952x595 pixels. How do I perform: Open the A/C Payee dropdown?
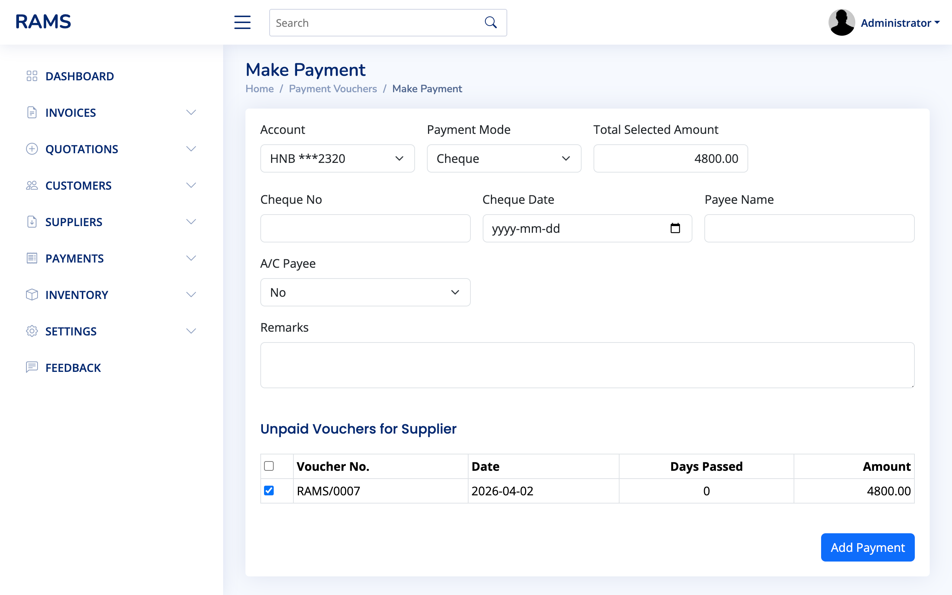365,292
